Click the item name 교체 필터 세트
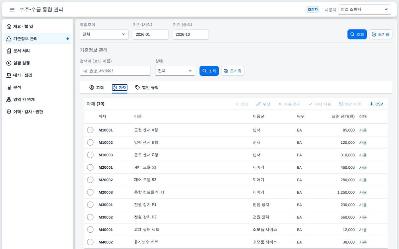 pyautogui.click(x=147, y=229)
